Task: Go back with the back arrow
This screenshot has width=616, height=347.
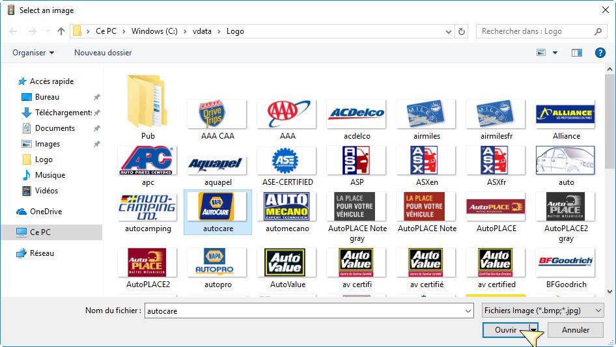Action: tap(13, 31)
